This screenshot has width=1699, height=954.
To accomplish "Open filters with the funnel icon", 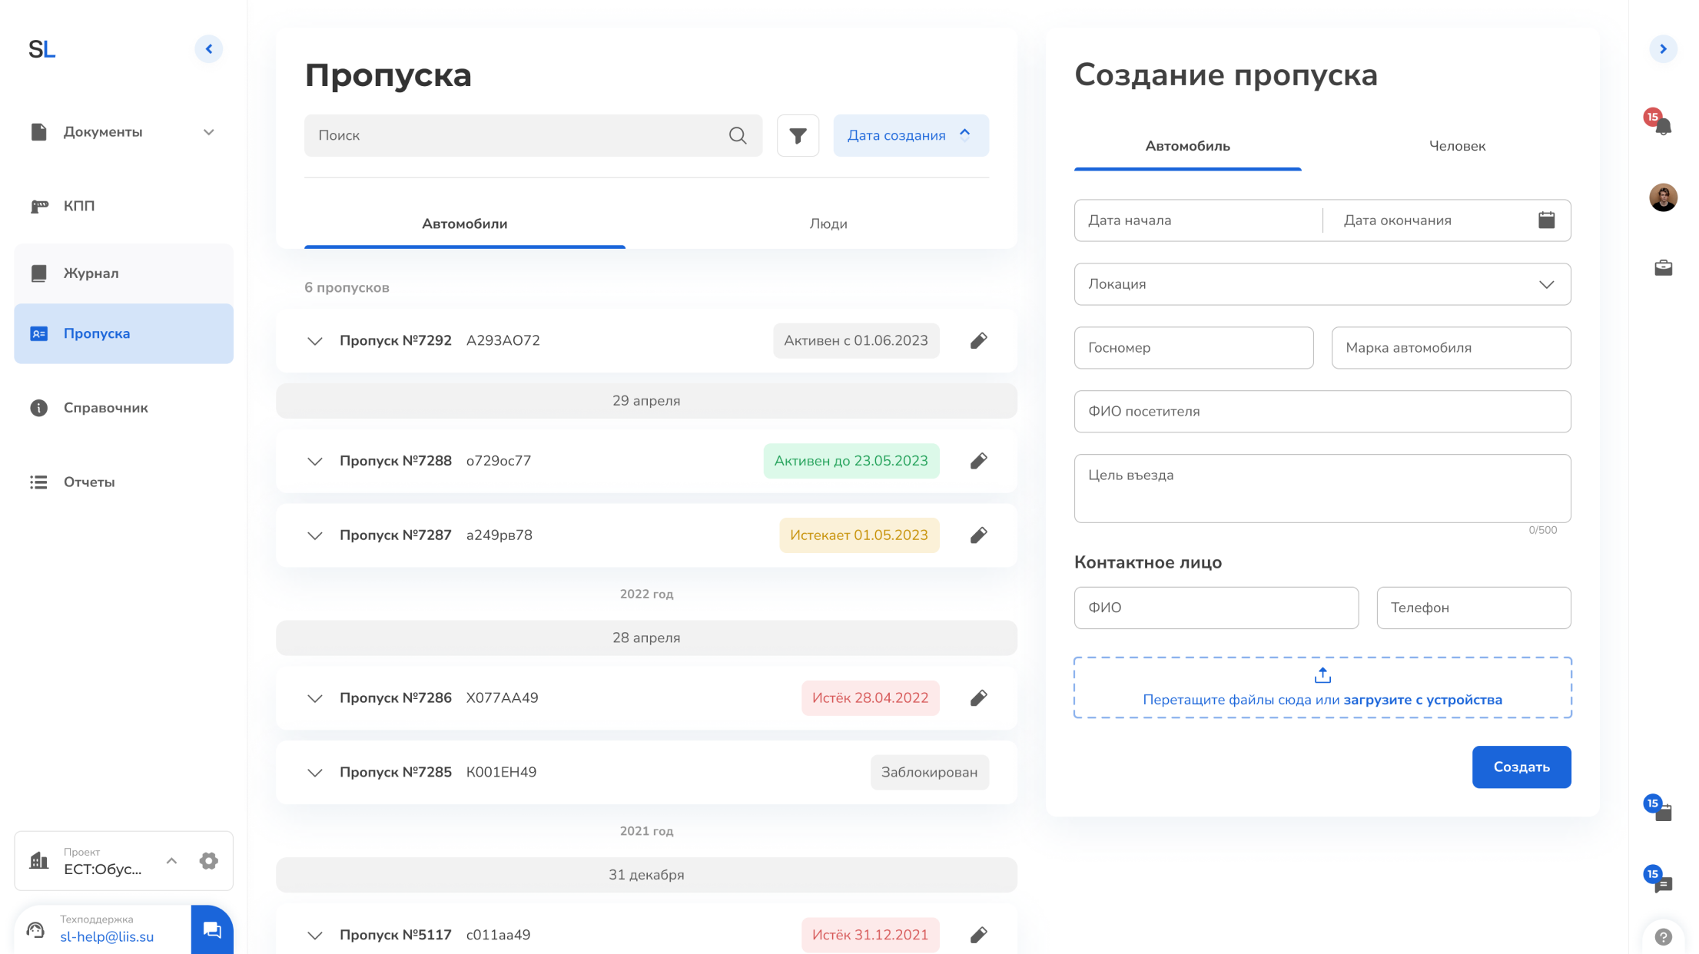I will 798,135.
